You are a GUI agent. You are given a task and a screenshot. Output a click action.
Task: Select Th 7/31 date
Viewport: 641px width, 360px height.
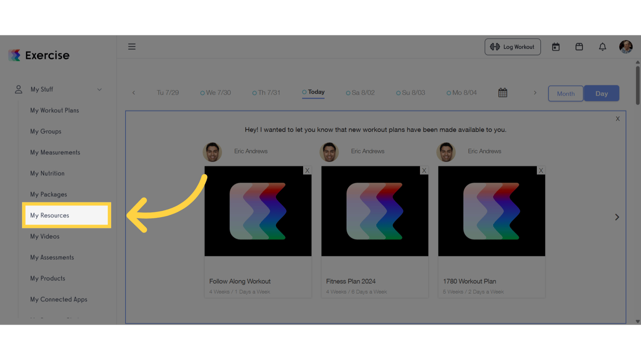266,93
